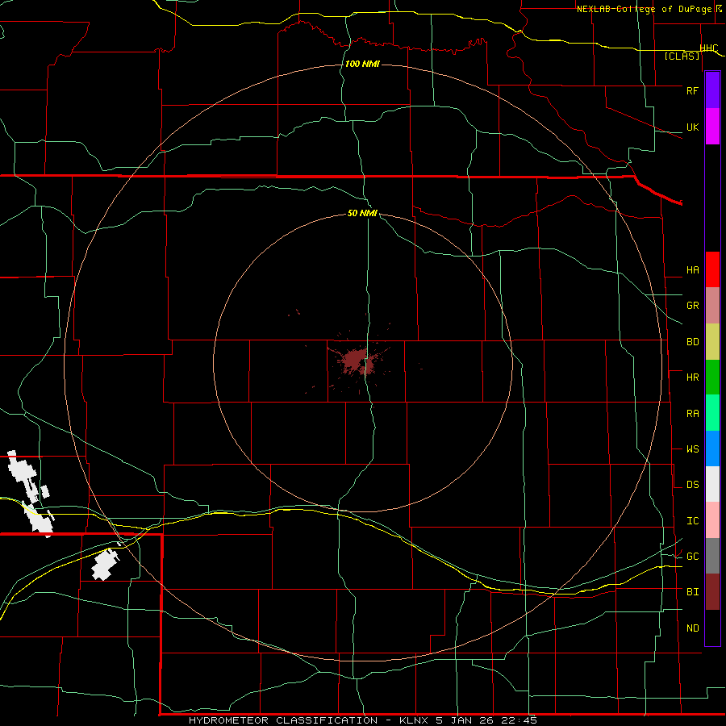Click the HA legend label
Screen dimensions: 726x726
(692, 269)
